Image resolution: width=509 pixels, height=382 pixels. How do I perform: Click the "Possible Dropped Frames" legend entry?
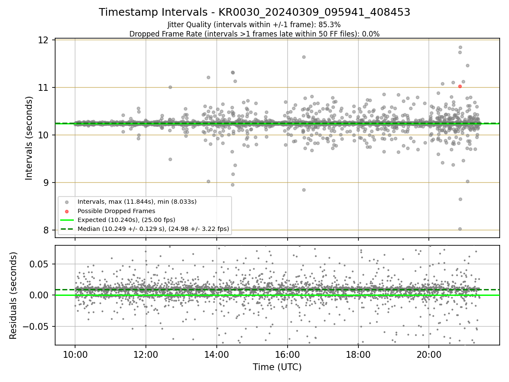116,211
